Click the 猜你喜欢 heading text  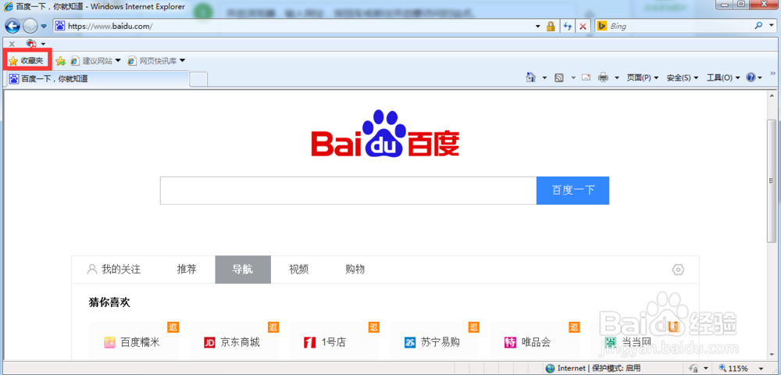[109, 302]
